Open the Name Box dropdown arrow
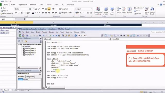165x93 pixels. coord(14,19)
